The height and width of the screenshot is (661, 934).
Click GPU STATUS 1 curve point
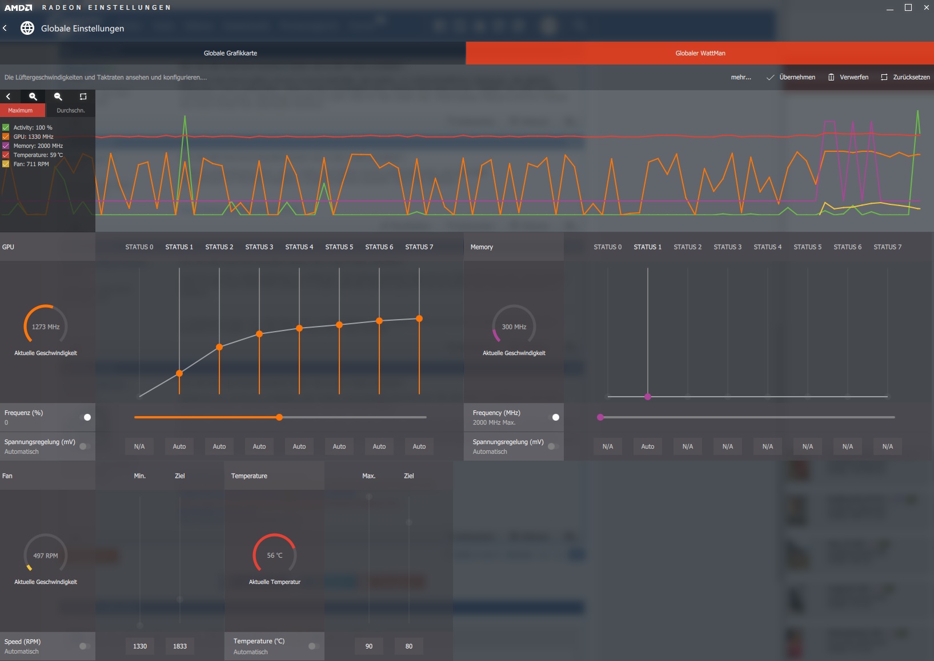coord(179,373)
